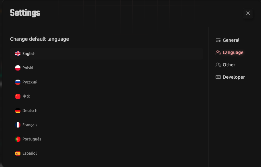Click the Poland flag icon
Image resolution: width=261 pixels, height=167 pixels.
click(18, 68)
